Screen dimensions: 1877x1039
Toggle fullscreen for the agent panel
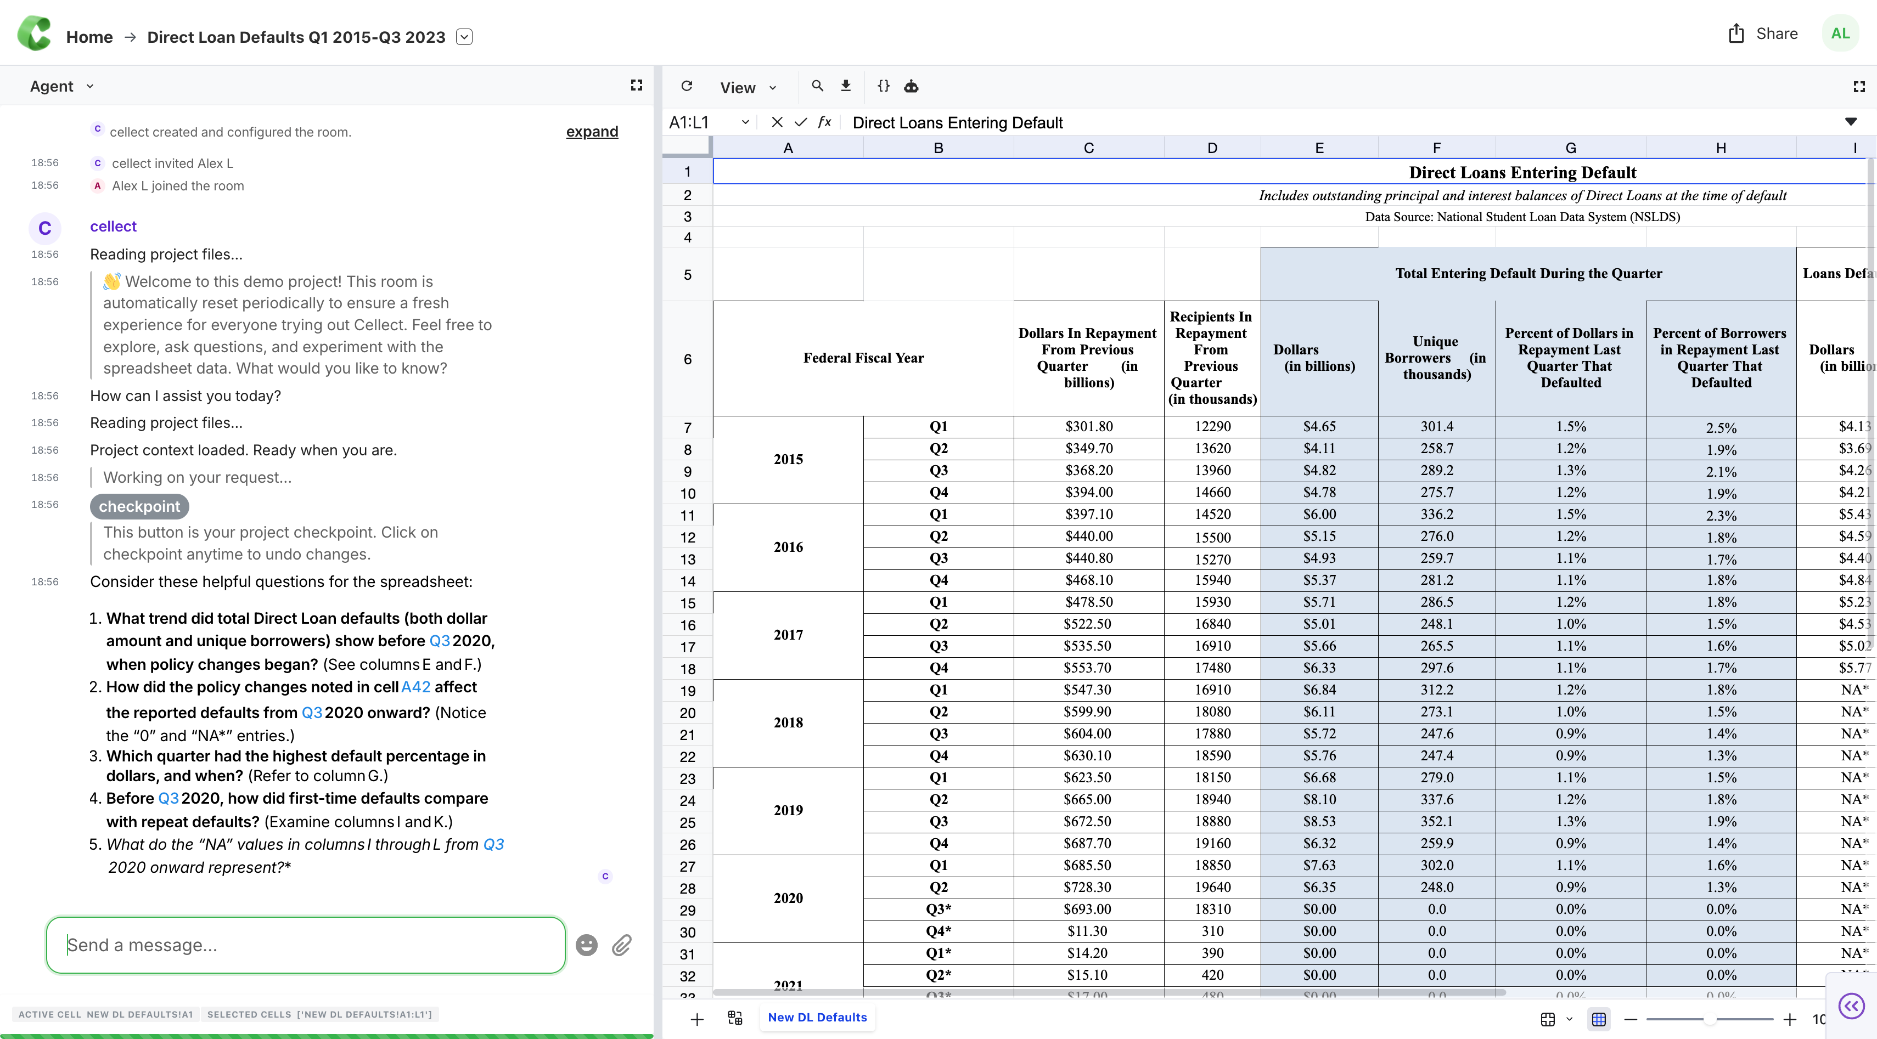click(x=636, y=85)
